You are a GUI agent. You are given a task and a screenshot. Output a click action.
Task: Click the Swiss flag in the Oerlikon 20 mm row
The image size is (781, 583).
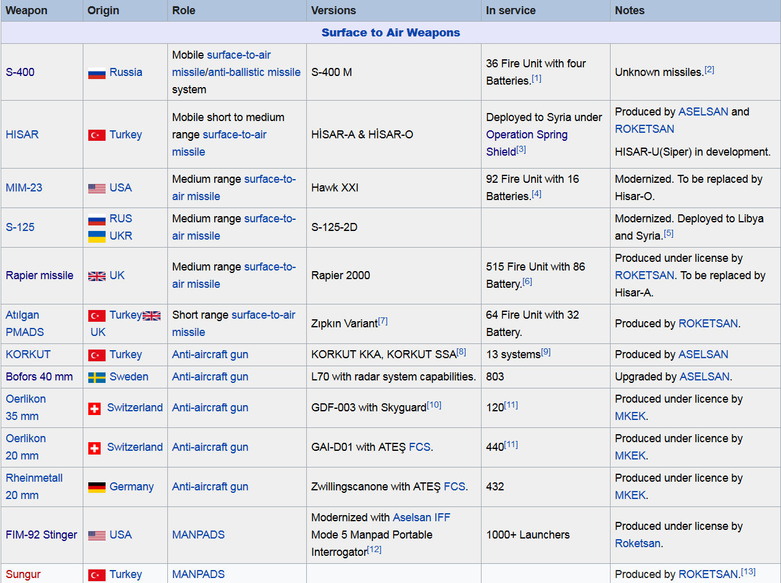click(94, 448)
